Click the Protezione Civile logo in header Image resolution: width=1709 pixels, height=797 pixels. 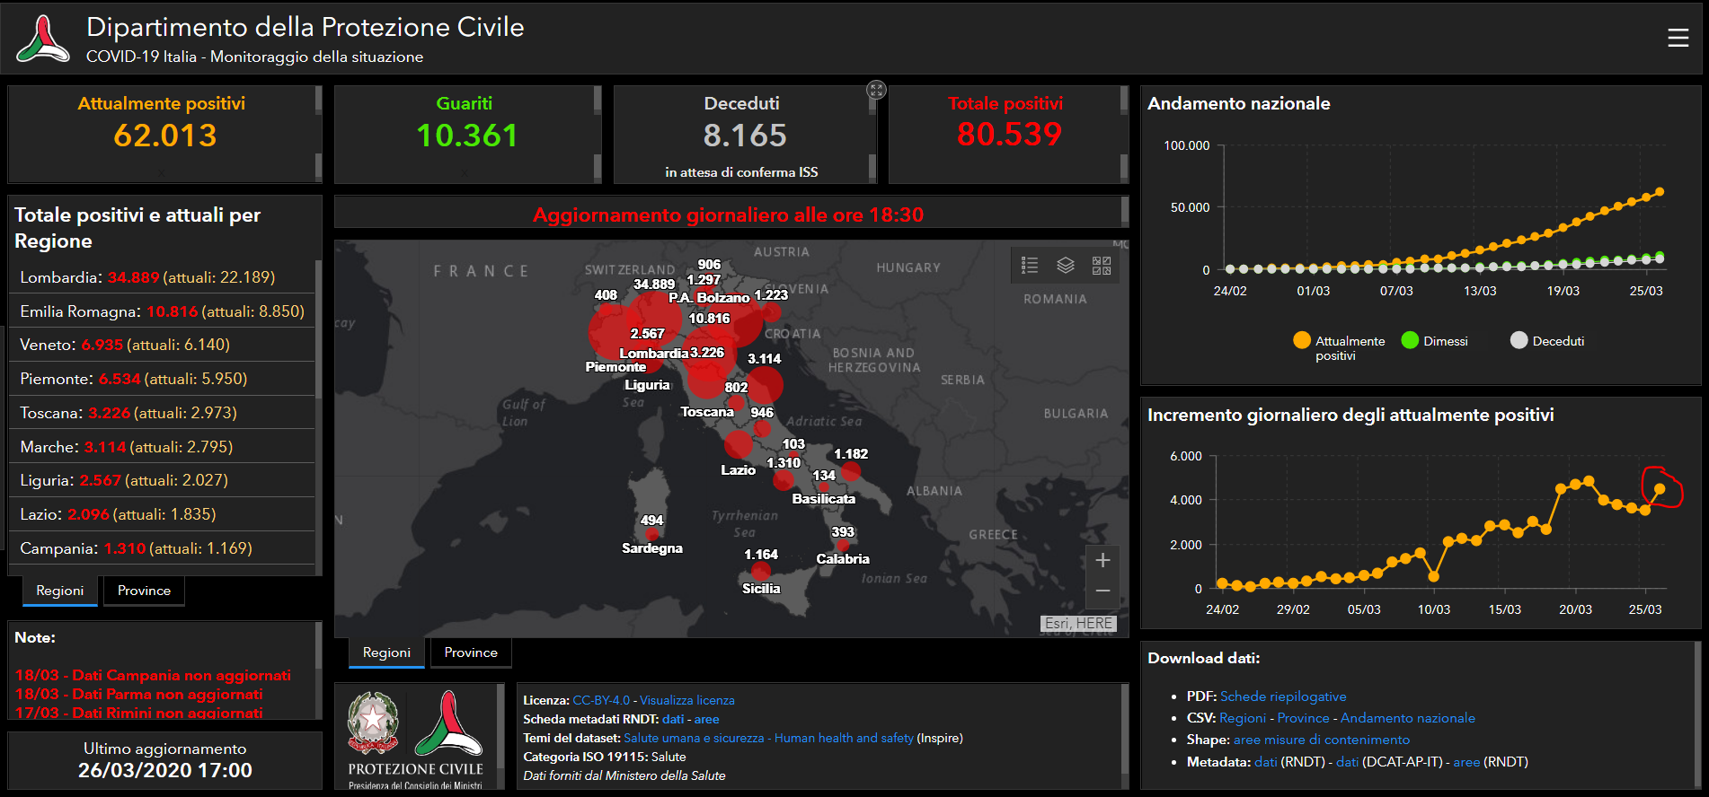coord(42,39)
